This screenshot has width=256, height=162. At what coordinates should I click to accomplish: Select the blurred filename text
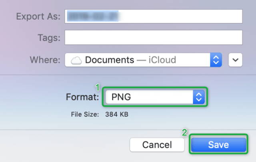click(93, 16)
